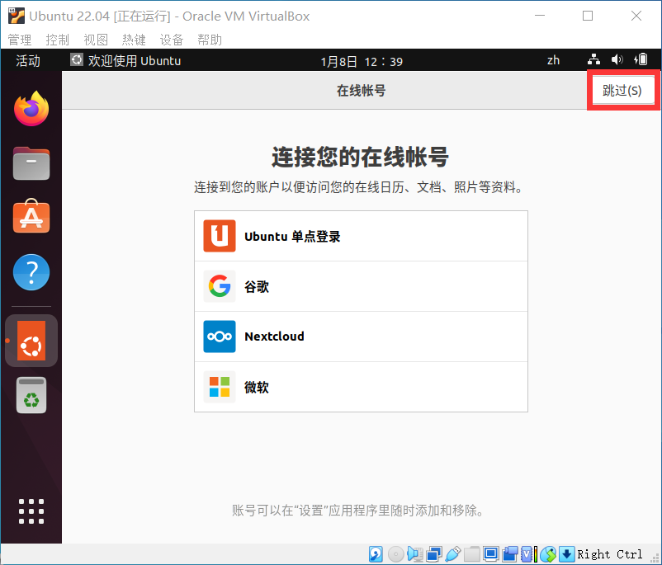Click the USB status icon in VirtualBox statusbar
662x565 pixels.
pyautogui.click(x=453, y=553)
